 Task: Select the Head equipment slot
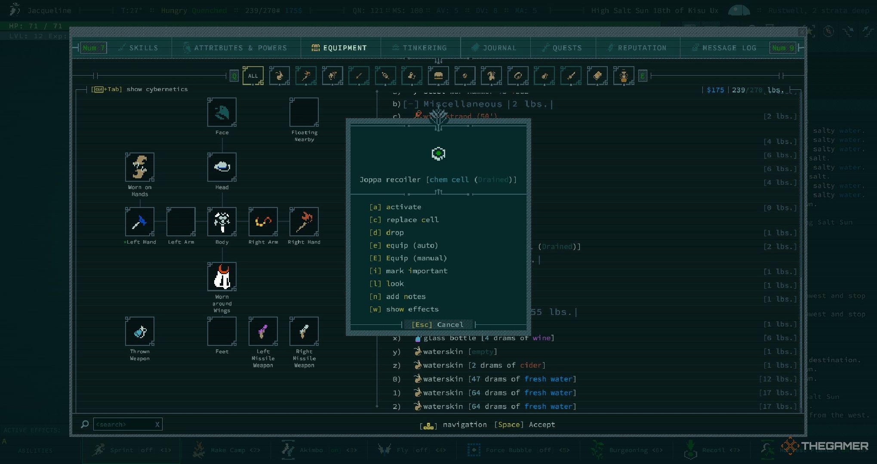click(x=222, y=167)
